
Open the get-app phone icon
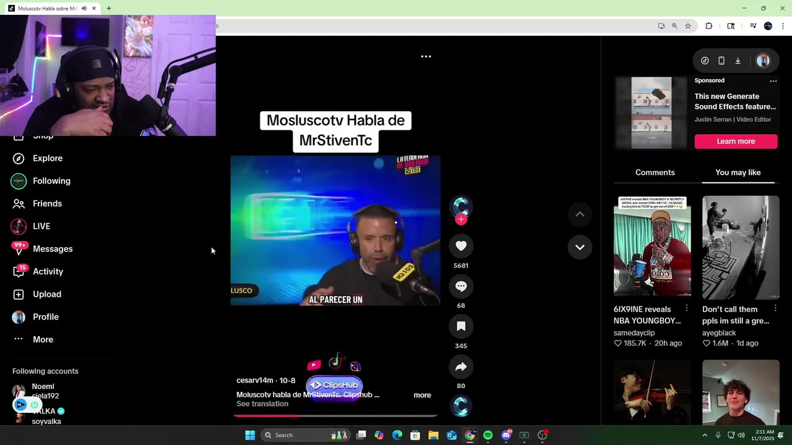[x=721, y=61]
